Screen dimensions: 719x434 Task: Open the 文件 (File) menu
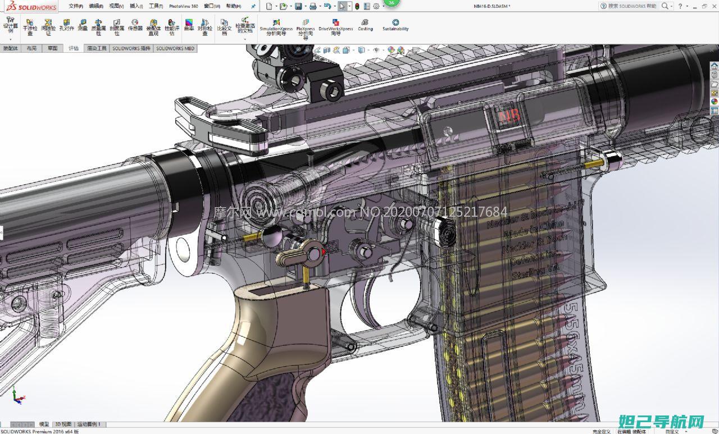pos(76,6)
